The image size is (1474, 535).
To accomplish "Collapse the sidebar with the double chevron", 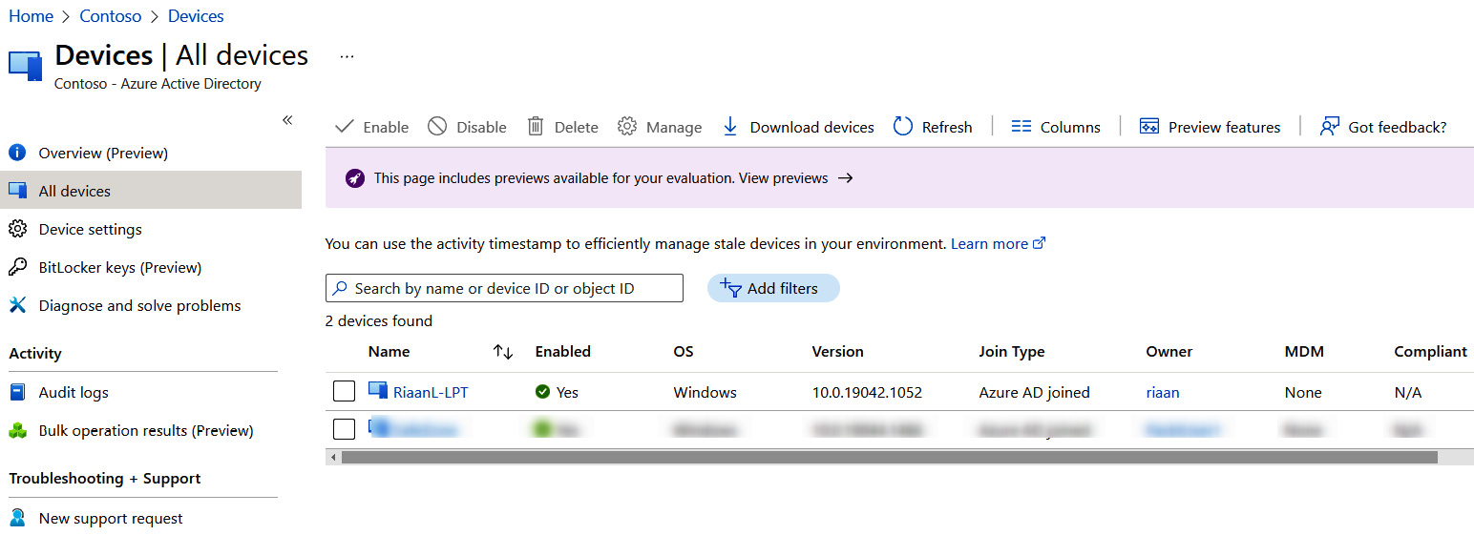I will coord(287,120).
